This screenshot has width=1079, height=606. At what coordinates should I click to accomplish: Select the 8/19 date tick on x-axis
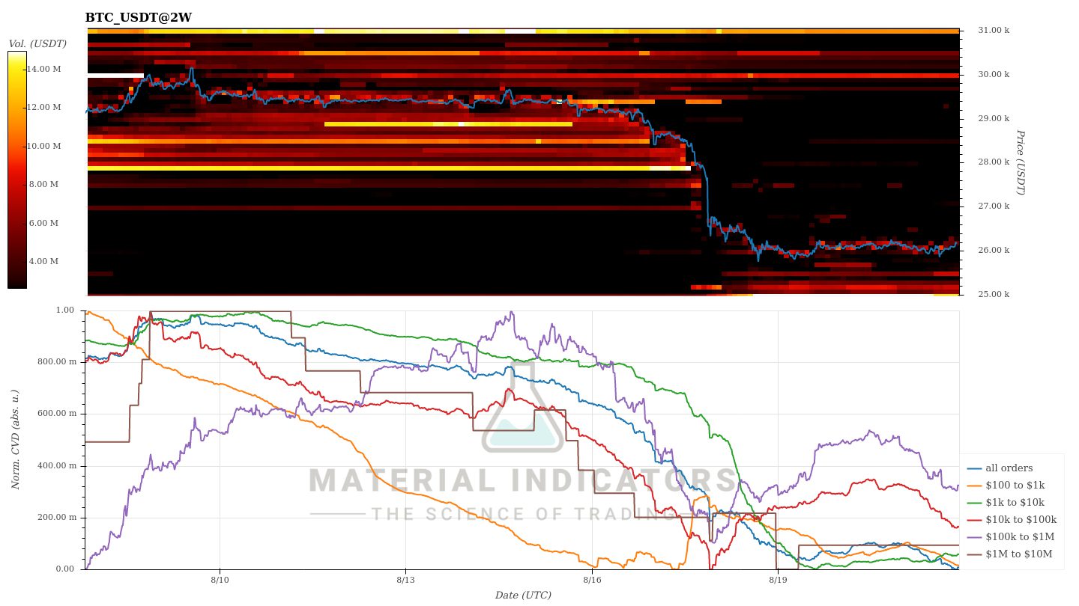point(778,580)
